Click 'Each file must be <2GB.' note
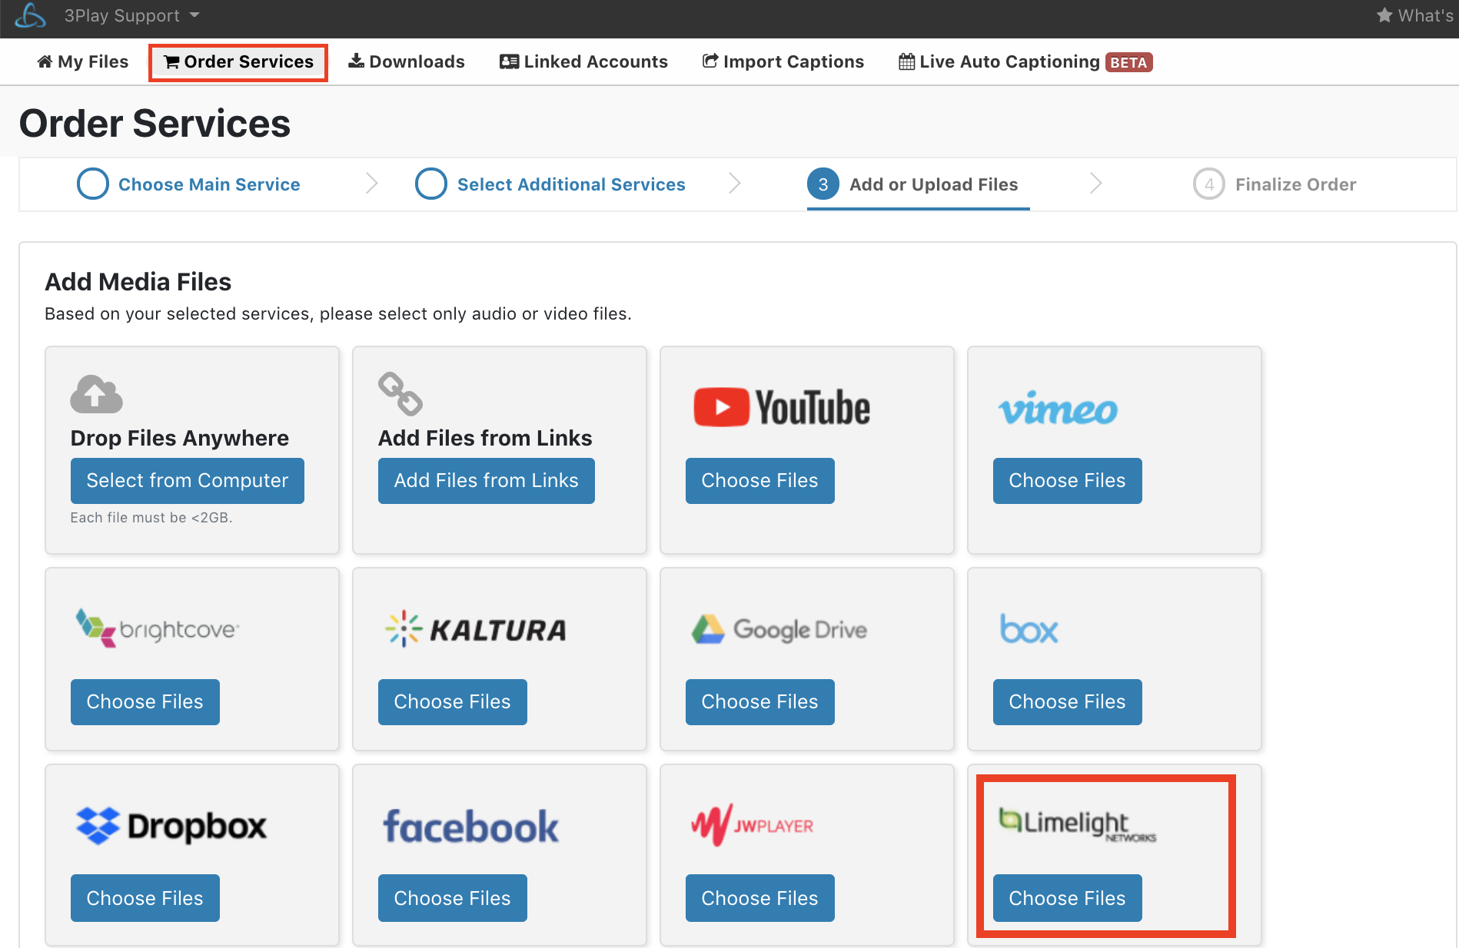 pos(151,518)
